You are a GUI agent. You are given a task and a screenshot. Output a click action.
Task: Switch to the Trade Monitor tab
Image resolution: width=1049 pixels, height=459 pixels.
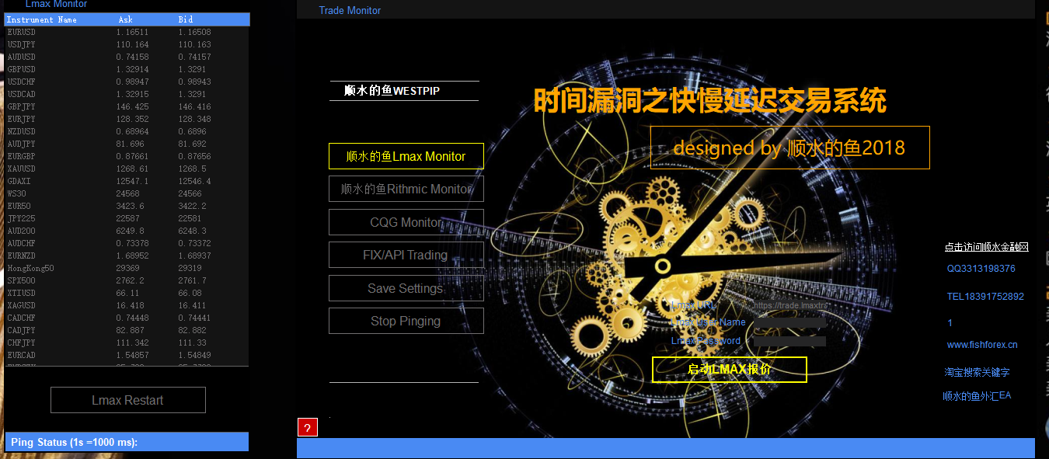[350, 11]
